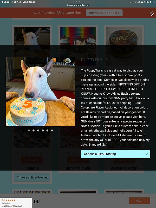This screenshot has width=156, height=208.
Task: Open the Ribbon cake Size/Frosting dropdown
Action: pyautogui.click(x=32, y=177)
